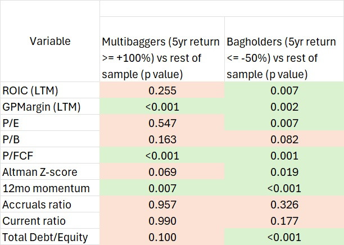
Task: Select the 0.990 Current ratio value
Action: [162, 221]
